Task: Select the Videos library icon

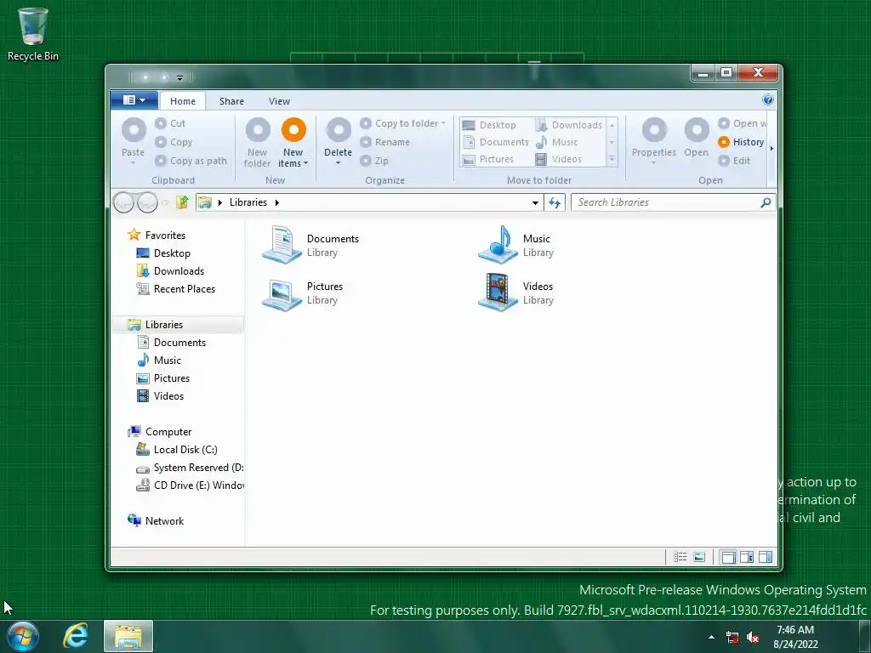Action: (498, 292)
